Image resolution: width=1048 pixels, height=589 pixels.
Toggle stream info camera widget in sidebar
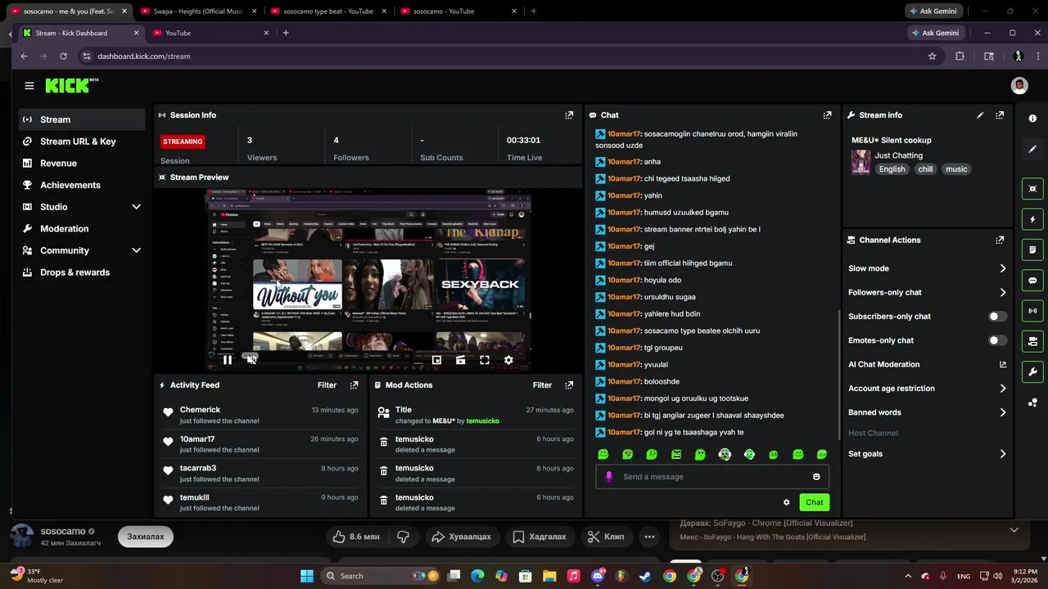pyautogui.click(x=1032, y=341)
